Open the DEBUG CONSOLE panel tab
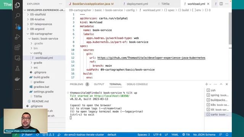 (x=137, y=84)
